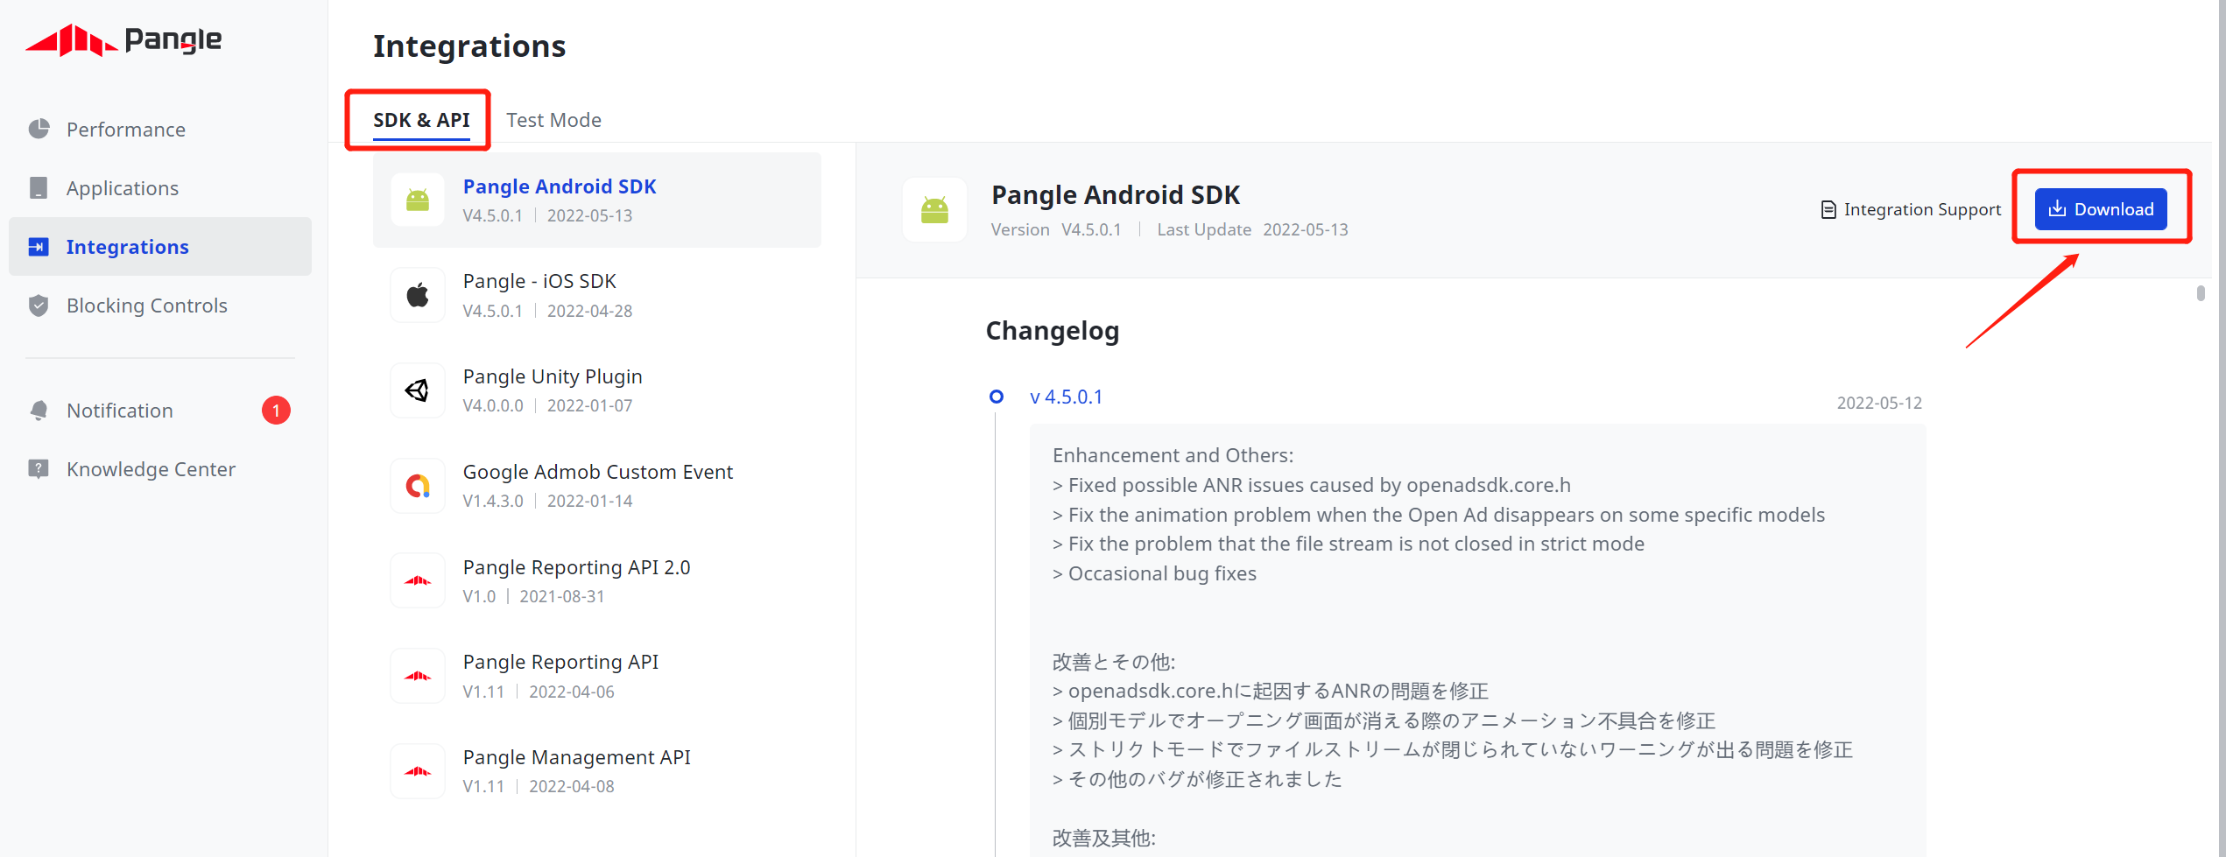2226x857 pixels.
Task: Select Google Admob Custom Event
Action: (x=597, y=486)
